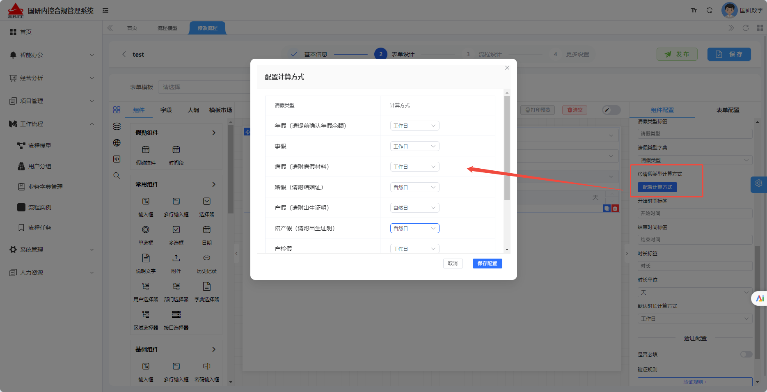Open 首页 page tab

coord(132,28)
